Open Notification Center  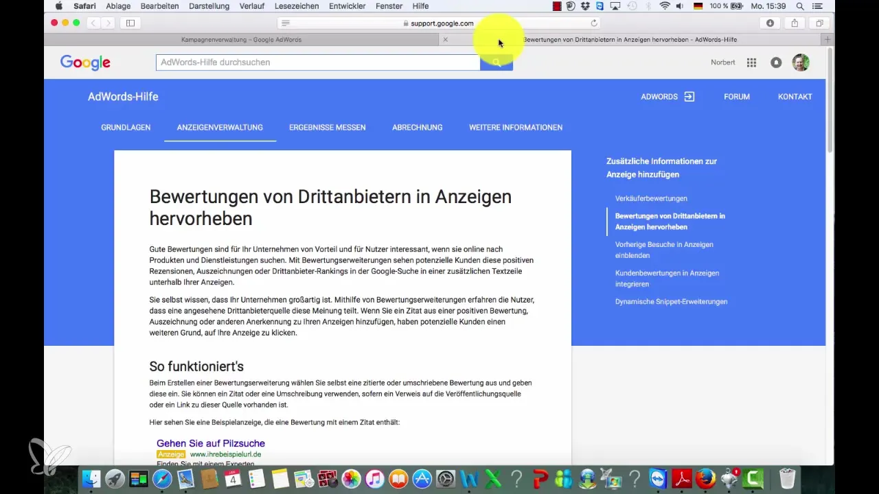[817, 6]
